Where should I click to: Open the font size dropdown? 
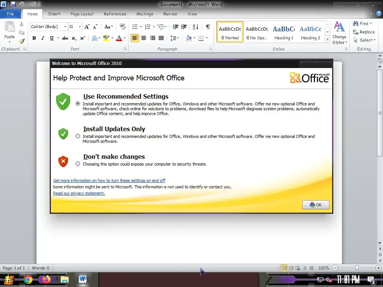80,27
